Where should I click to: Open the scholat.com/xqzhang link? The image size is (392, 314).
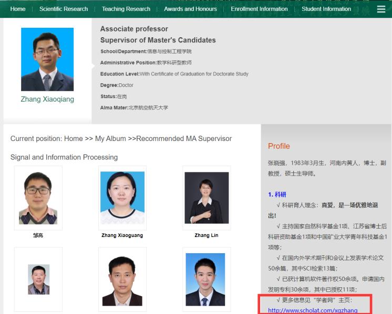[x=313, y=310]
